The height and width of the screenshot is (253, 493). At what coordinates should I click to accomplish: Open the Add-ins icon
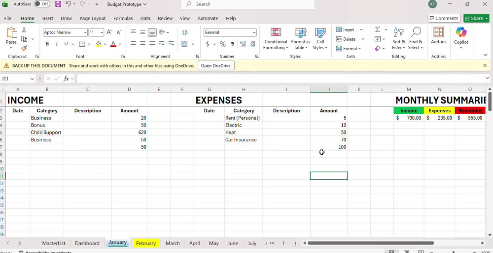(439, 35)
